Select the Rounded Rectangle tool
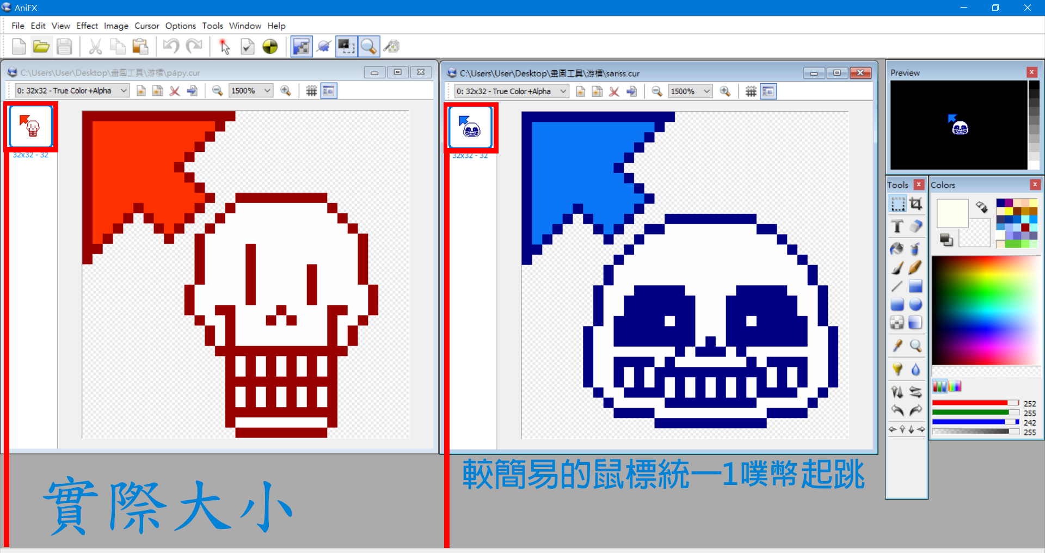Image resolution: width=1045 pixels, height=553 pixels. coord(898,304)
